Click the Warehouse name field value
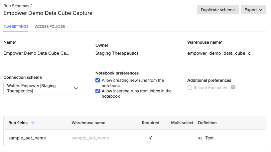271x152 pixels. pyautogui.click(x=220, y=53)
